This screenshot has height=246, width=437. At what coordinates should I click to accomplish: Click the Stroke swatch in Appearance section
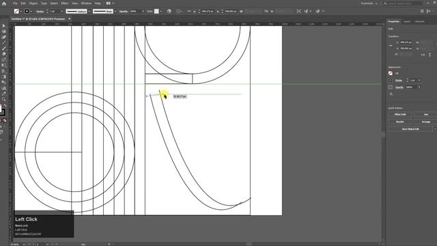(x=391, y=81)
